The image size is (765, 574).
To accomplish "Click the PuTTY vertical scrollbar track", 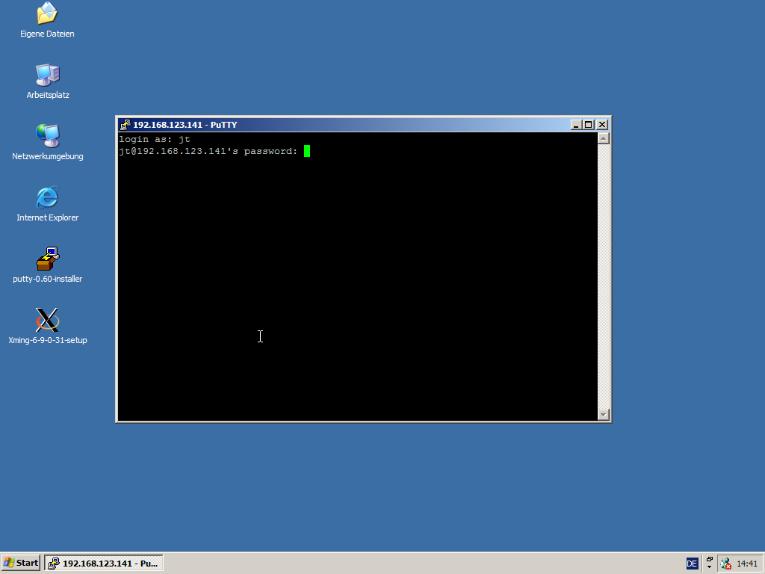I will point(604,277).
